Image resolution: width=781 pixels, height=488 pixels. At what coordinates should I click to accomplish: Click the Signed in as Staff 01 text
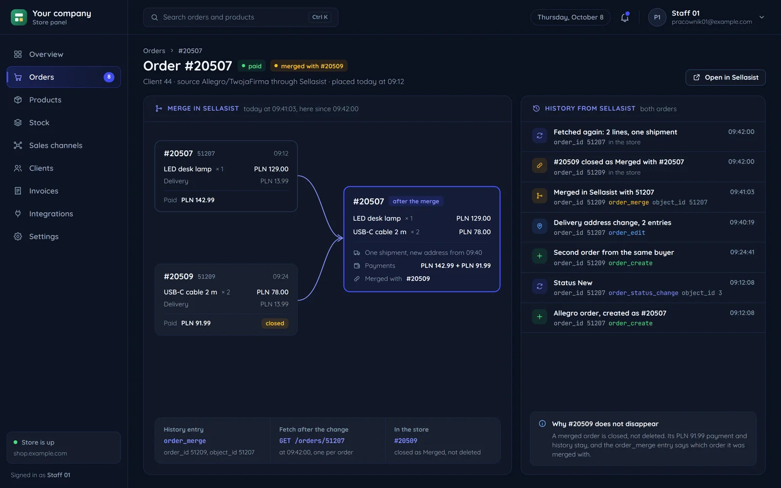(x=41, y=475)
